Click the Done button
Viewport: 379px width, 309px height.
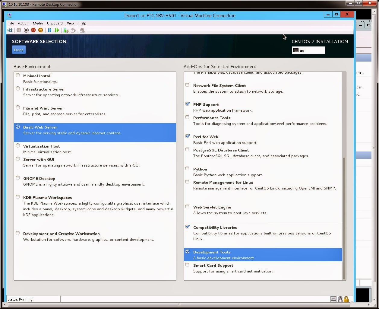click(19, 50)
